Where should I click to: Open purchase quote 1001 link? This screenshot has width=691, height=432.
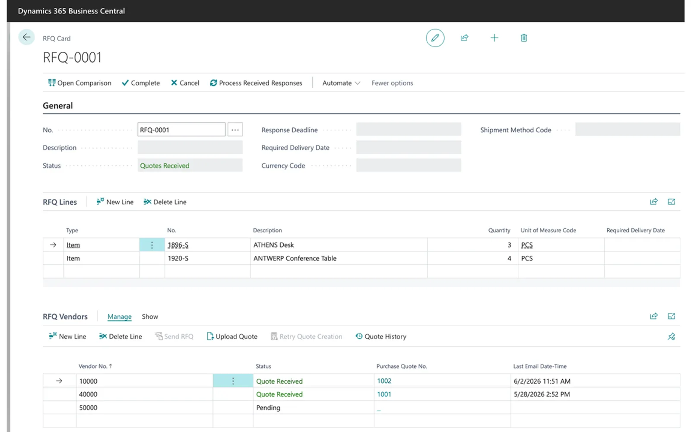tap(384, 394)
